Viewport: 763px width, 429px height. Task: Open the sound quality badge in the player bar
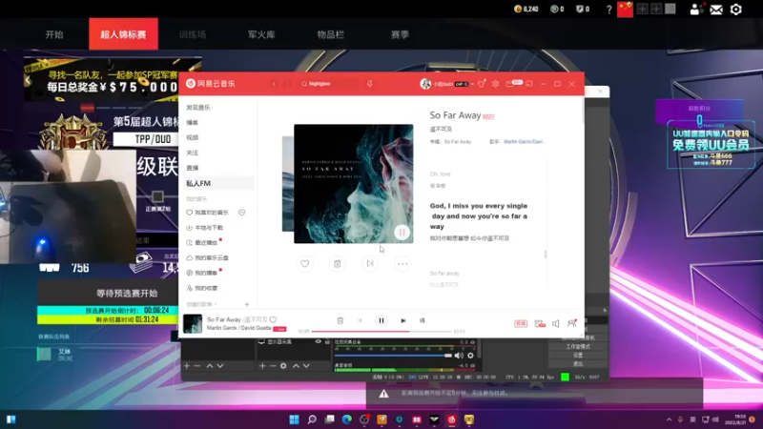pos(521,323)
